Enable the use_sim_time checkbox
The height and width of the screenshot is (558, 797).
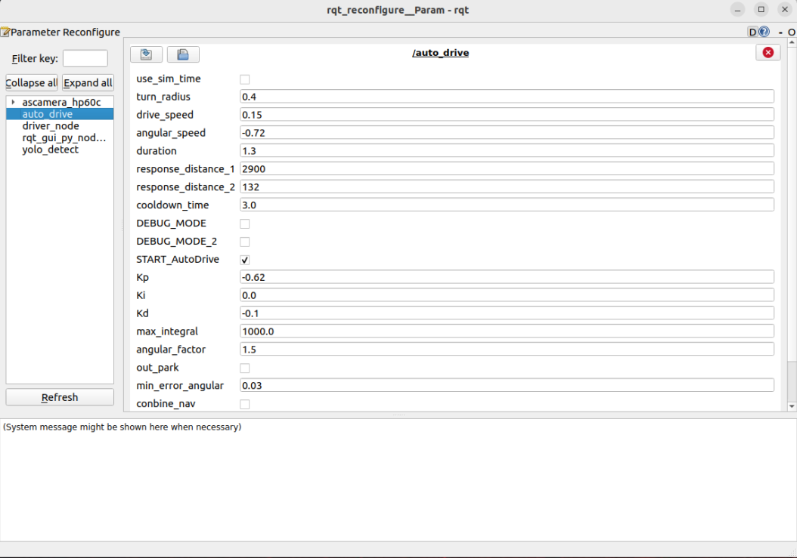[x=244, y=79]
